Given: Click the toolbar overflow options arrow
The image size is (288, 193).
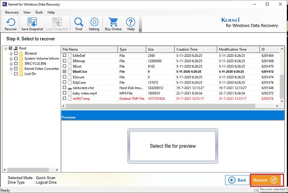Looking at the screenshot, I should tap(141, 31).
